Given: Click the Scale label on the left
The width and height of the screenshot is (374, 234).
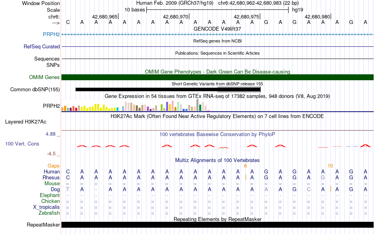Looking at the screenshot, I should (x=53, y=10).
